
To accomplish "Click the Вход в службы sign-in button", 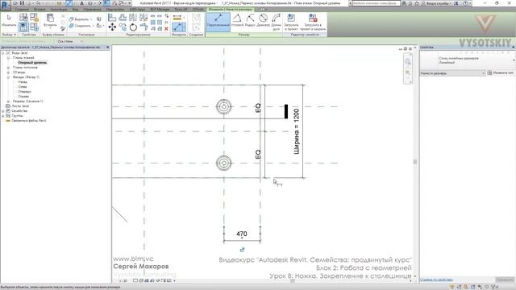I will [x=438, y=3].
